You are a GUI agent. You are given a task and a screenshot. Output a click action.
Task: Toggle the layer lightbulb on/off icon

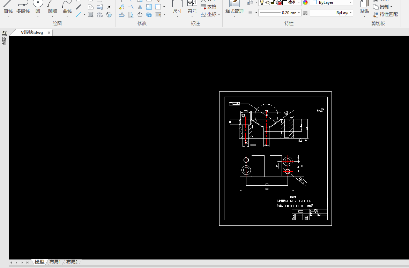(x=262, y=2)
